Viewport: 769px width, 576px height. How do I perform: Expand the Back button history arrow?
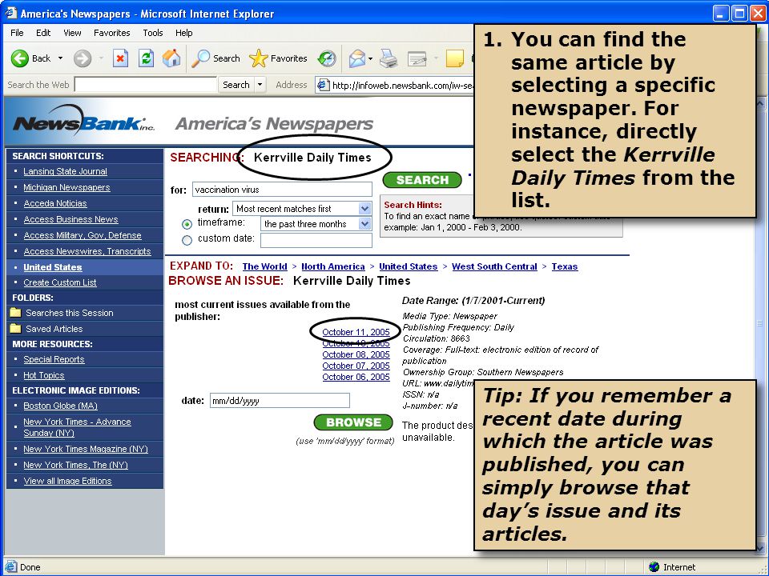pyautogui.click(x=60, y=58)
